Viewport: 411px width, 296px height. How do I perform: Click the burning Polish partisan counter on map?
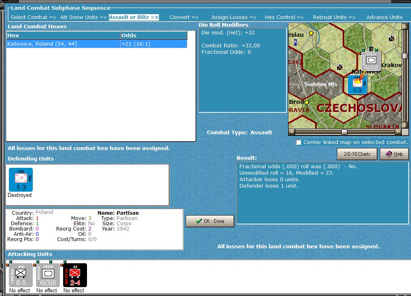pyautogui.click(x=357, y=85)
